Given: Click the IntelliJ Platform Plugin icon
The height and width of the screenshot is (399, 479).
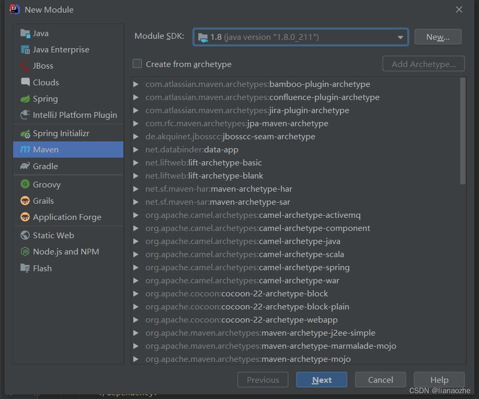Looking at the screenshot, I should (x=25, y=115).
